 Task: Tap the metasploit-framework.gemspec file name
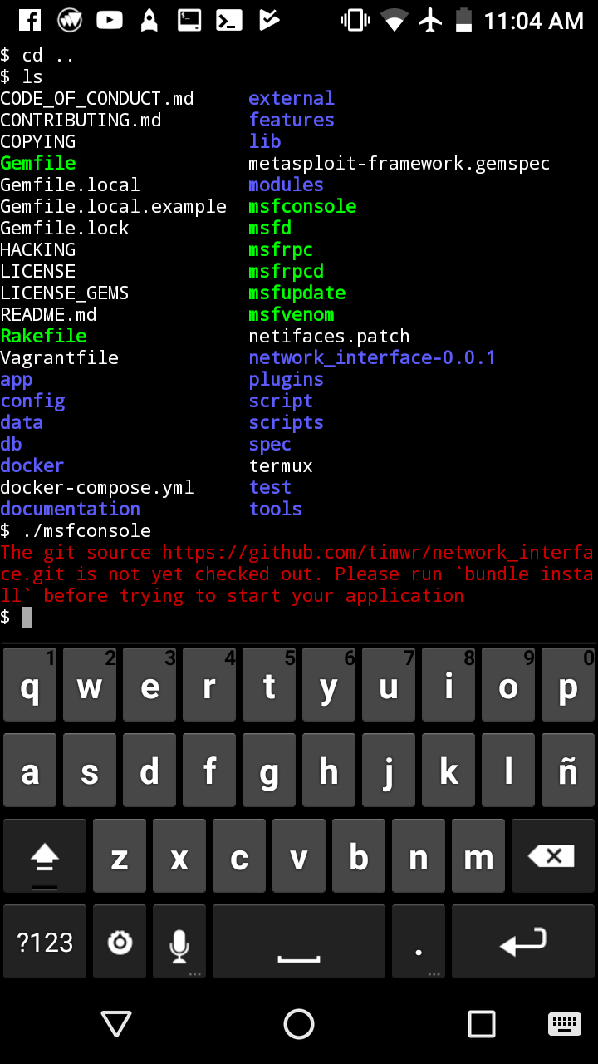(x=399, y=164)
